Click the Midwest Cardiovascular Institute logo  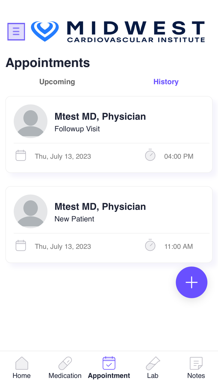118,32
